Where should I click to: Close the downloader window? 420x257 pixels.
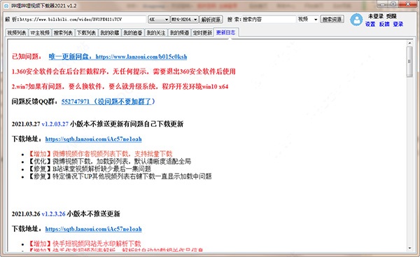(408, 4)
